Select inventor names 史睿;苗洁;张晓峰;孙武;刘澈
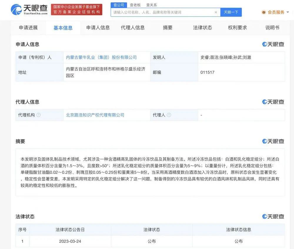Image resolution: width=294 pixels, height=249 pixels. [x=226, y=57]
